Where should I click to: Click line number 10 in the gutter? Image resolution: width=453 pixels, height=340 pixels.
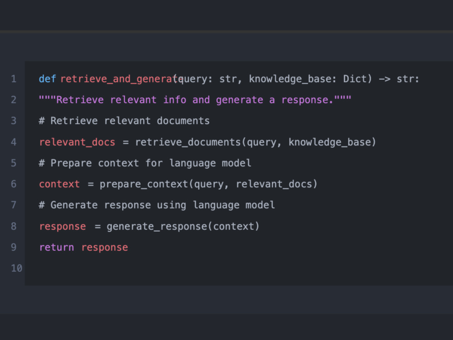(16, 268)
